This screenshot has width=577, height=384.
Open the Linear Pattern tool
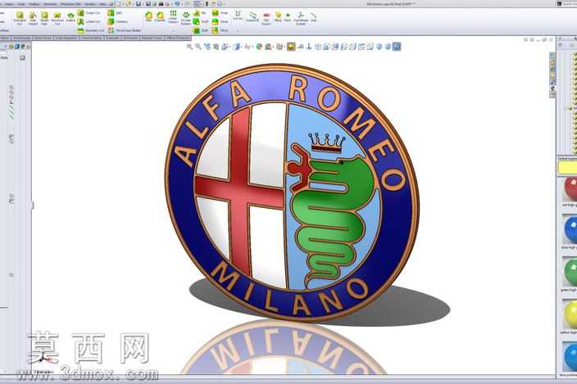(173, 17)
